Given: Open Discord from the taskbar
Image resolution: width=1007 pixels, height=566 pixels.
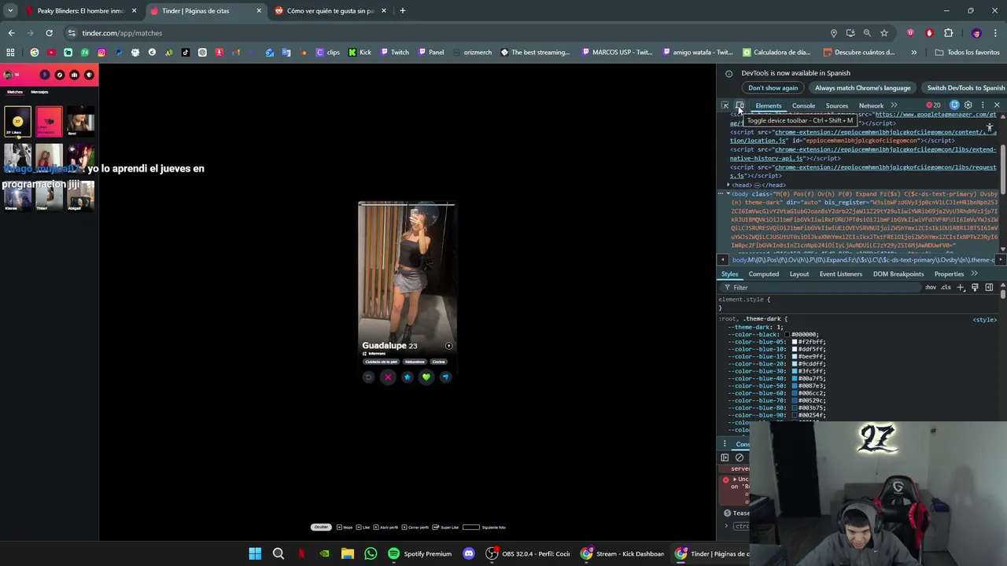Looking at the screenshot, I should tap(469, 553).
